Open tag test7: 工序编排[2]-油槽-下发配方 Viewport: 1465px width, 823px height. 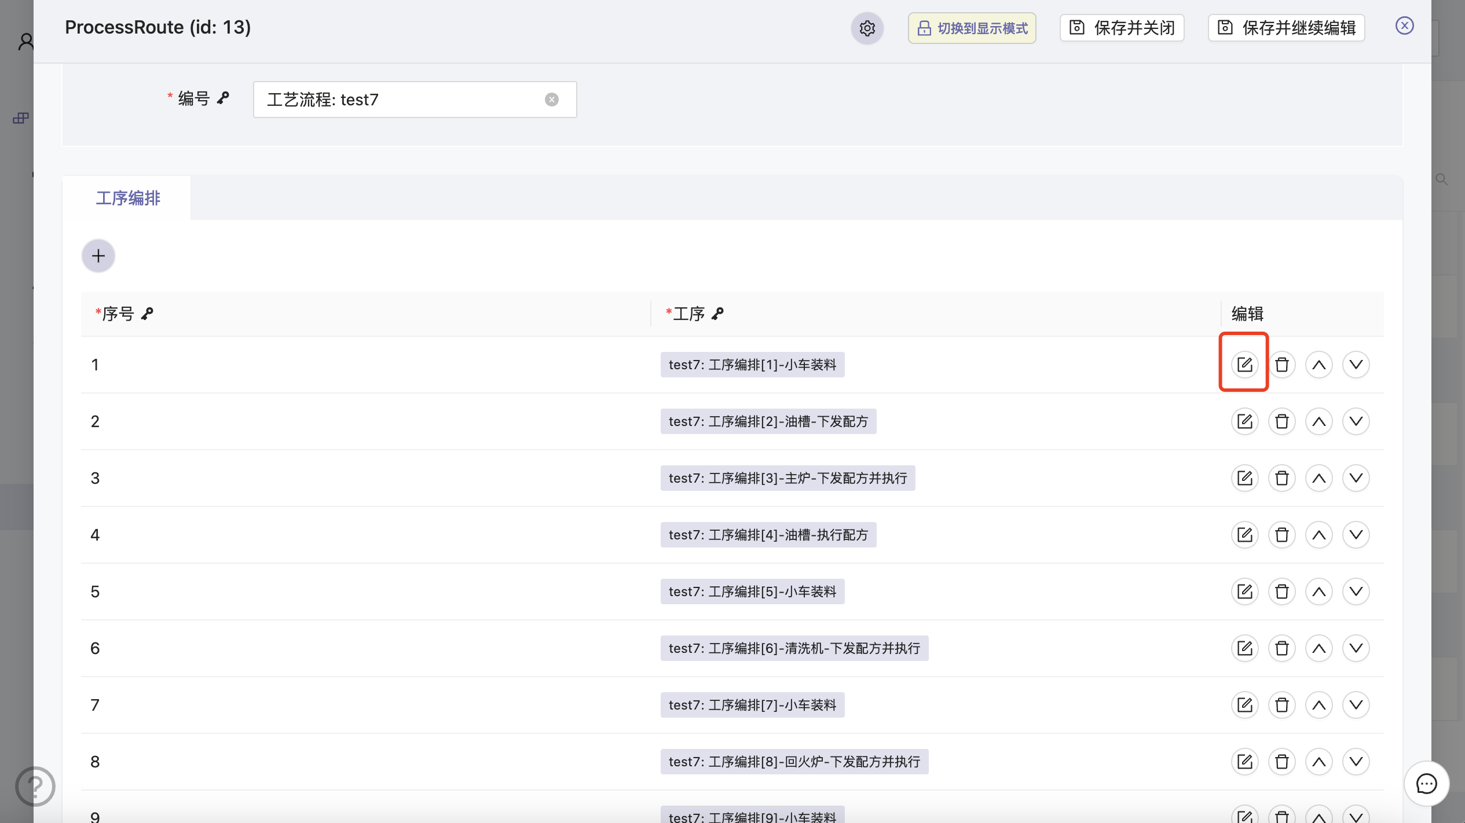768,421
